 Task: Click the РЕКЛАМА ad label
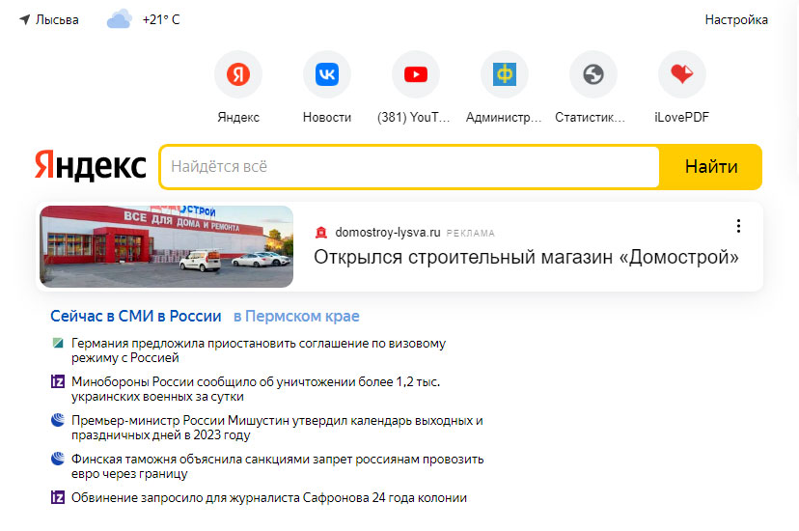470,233
